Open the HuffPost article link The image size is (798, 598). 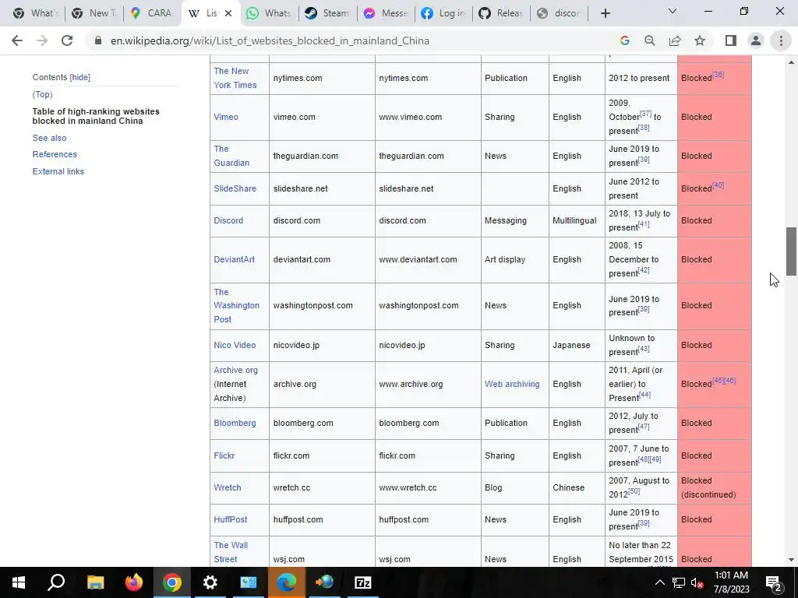pyautogui.click(x=230, y=519)
